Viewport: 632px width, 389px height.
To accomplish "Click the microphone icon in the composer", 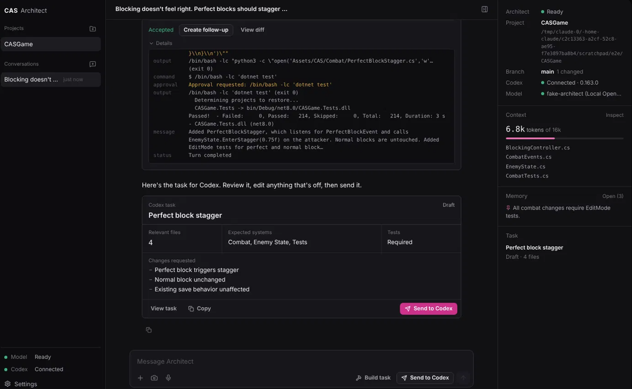I will tap(169, 378).
